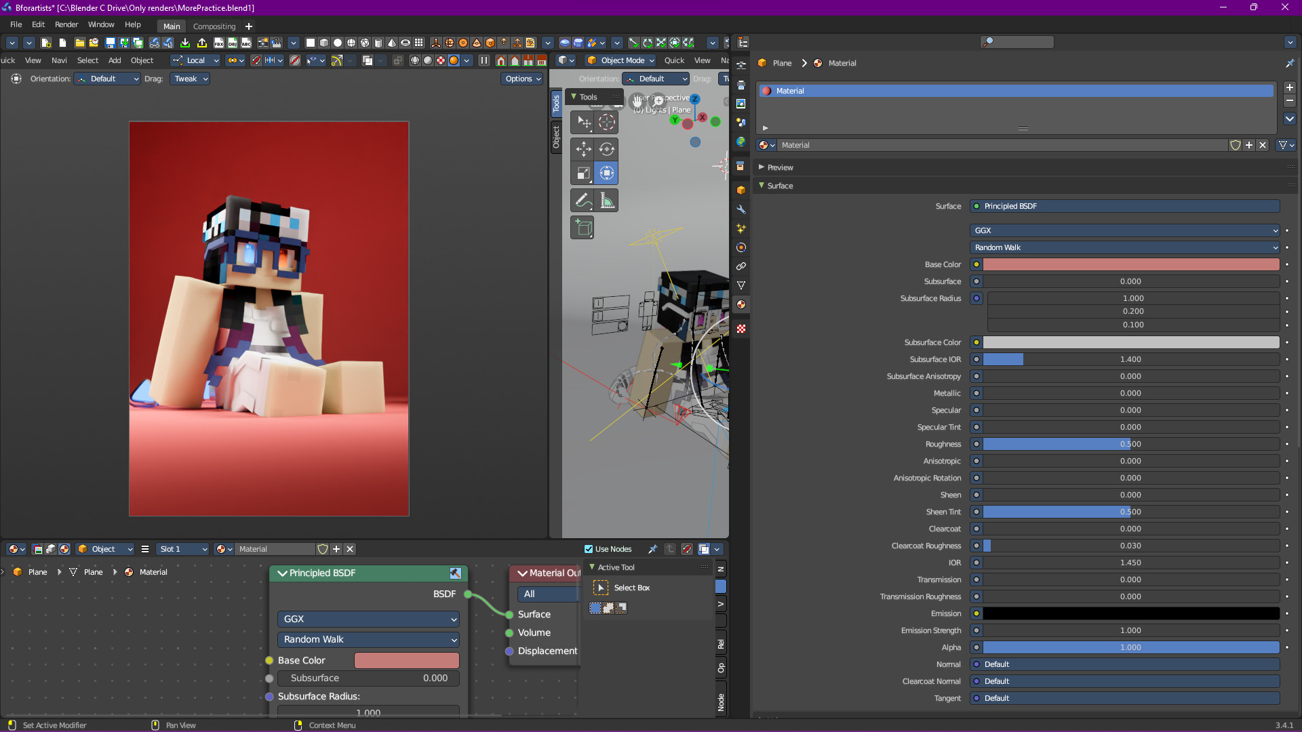Activate the Annotate pencil tool
This screenshot has height=732, width=1302.
583,201
